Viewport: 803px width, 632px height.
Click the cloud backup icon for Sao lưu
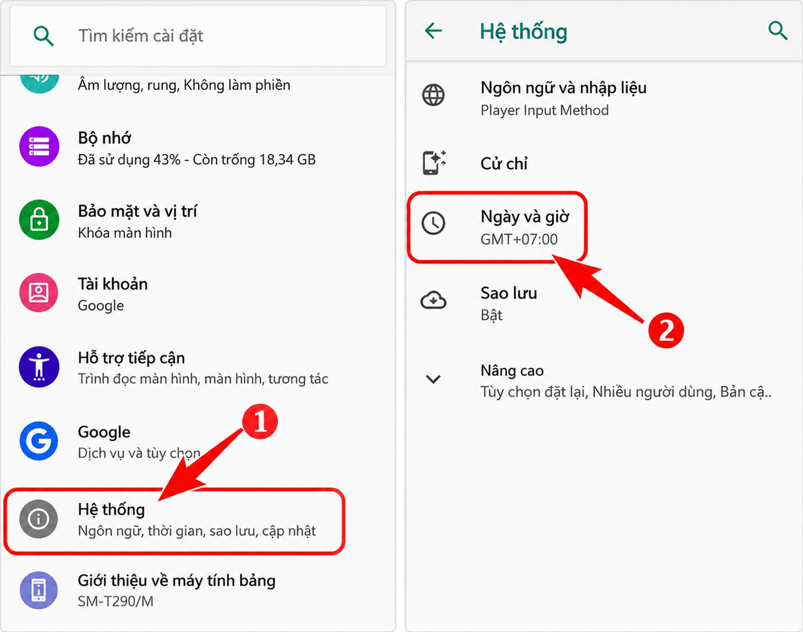click(x=433, y=300)
